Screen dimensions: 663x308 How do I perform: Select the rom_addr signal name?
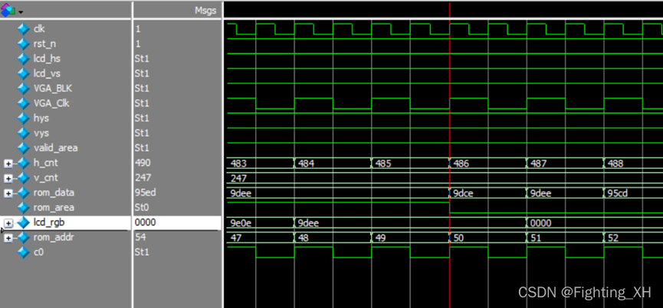[54, 238]
